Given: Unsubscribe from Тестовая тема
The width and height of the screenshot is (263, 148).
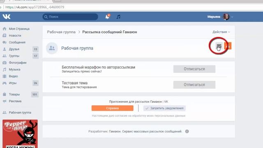Looking at the screenshot, I should click(x=194, y=85).
